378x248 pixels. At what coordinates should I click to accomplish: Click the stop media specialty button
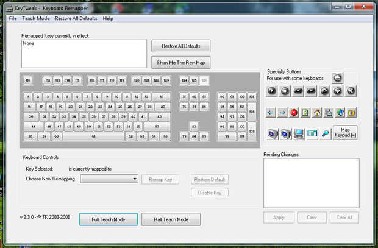pos(285,91)
